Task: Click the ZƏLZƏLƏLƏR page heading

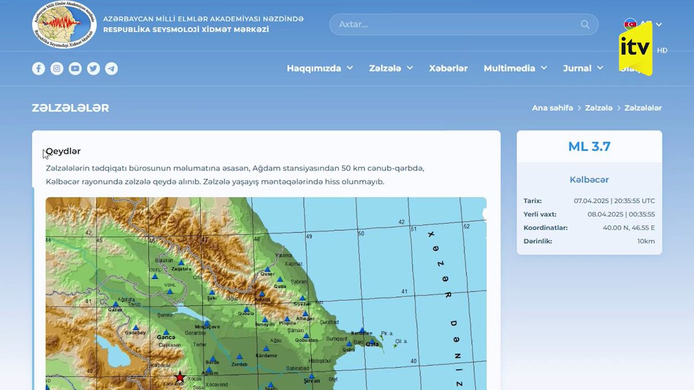Action: click(x=71, y=108)
